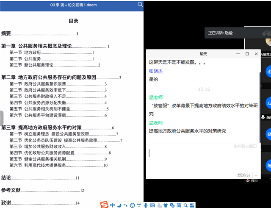
Task: Click 第三节 公共服务财政投入不足 entry
Action: [58, 96]
